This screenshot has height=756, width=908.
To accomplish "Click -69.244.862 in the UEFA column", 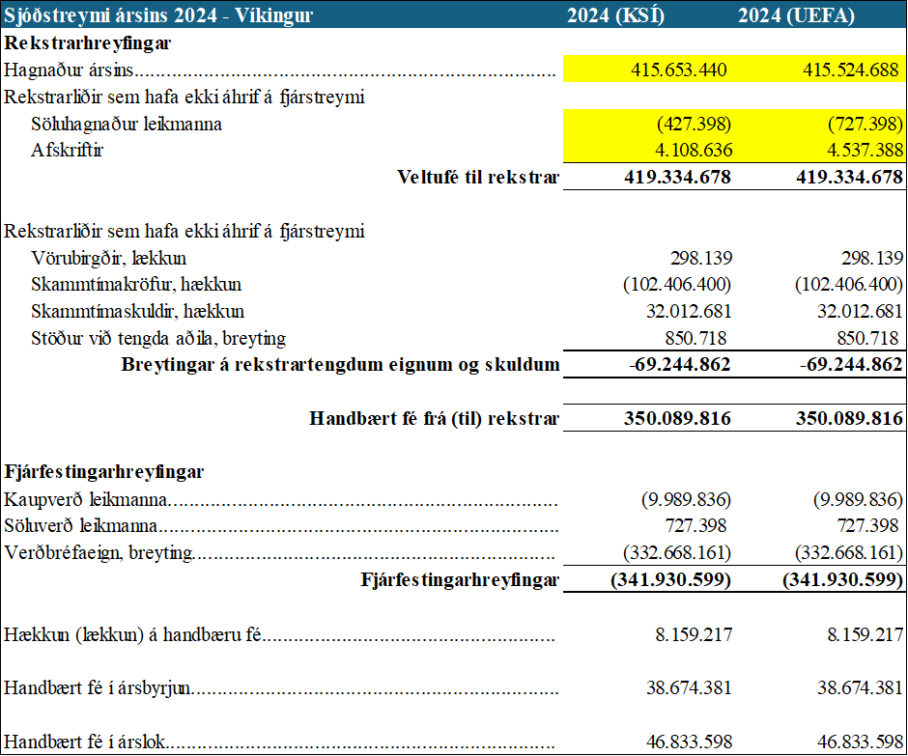I will tap(851, 365).
